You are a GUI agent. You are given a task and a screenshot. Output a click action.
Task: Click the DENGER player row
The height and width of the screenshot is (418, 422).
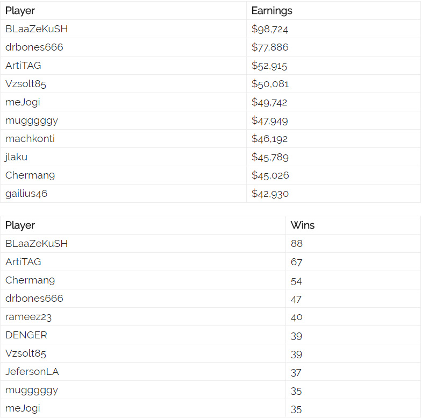pos(210,335)
